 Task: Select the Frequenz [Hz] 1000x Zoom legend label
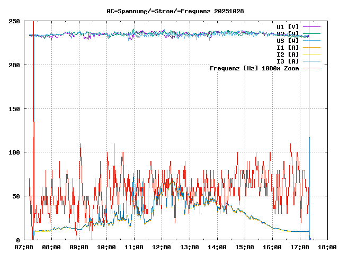(x=254, y=68)
